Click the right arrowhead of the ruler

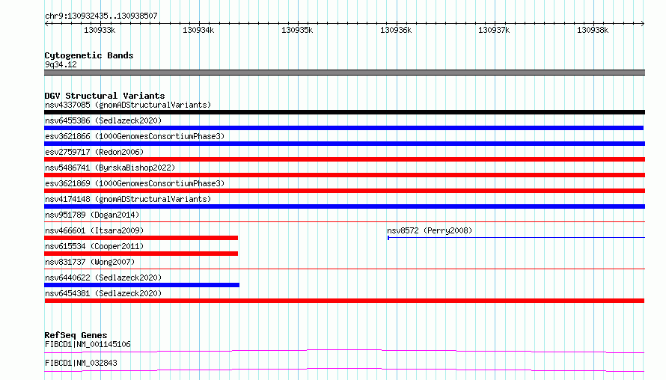pos(643,23)
